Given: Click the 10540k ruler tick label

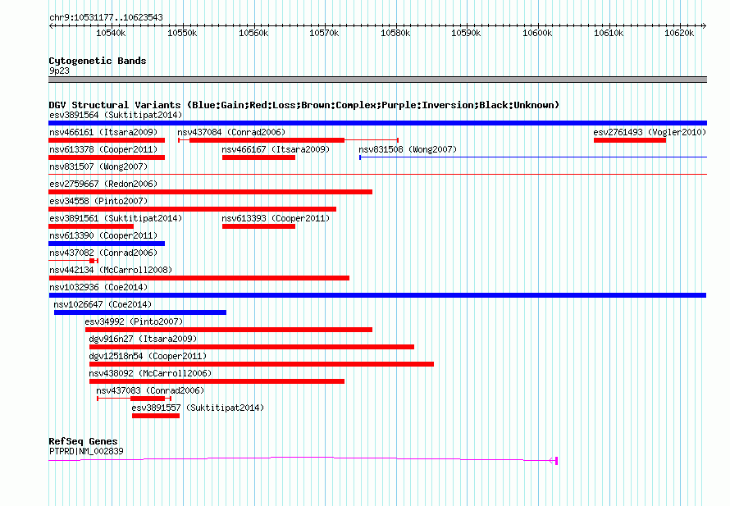Looking at the screenshot, I should (111, 33).
